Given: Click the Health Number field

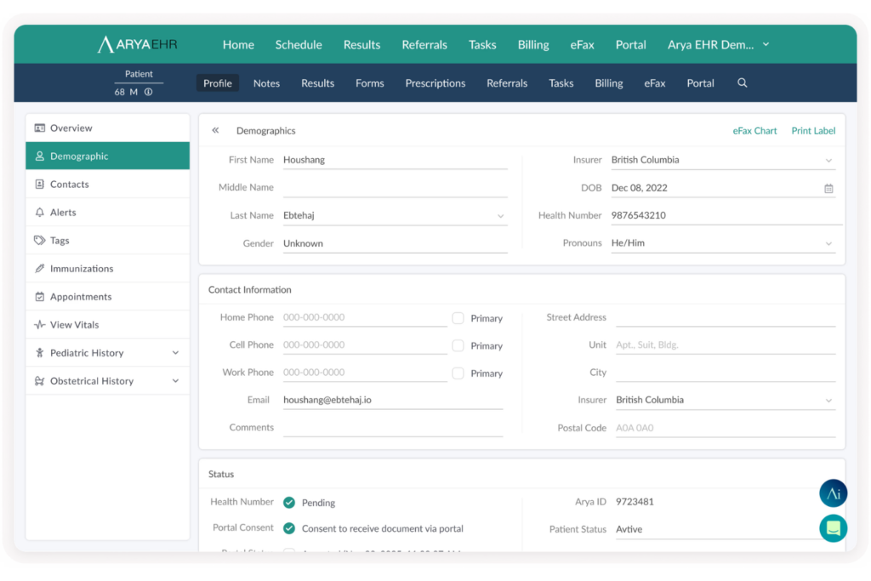Looking at the screenshot, I should point(726,215).
